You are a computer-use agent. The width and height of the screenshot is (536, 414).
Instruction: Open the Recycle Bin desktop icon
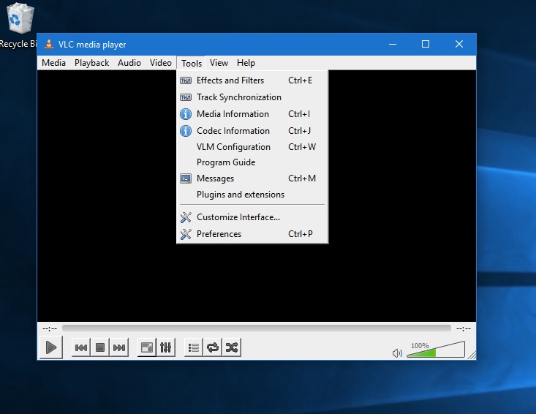pyautogui.click(x=19, y=25)
